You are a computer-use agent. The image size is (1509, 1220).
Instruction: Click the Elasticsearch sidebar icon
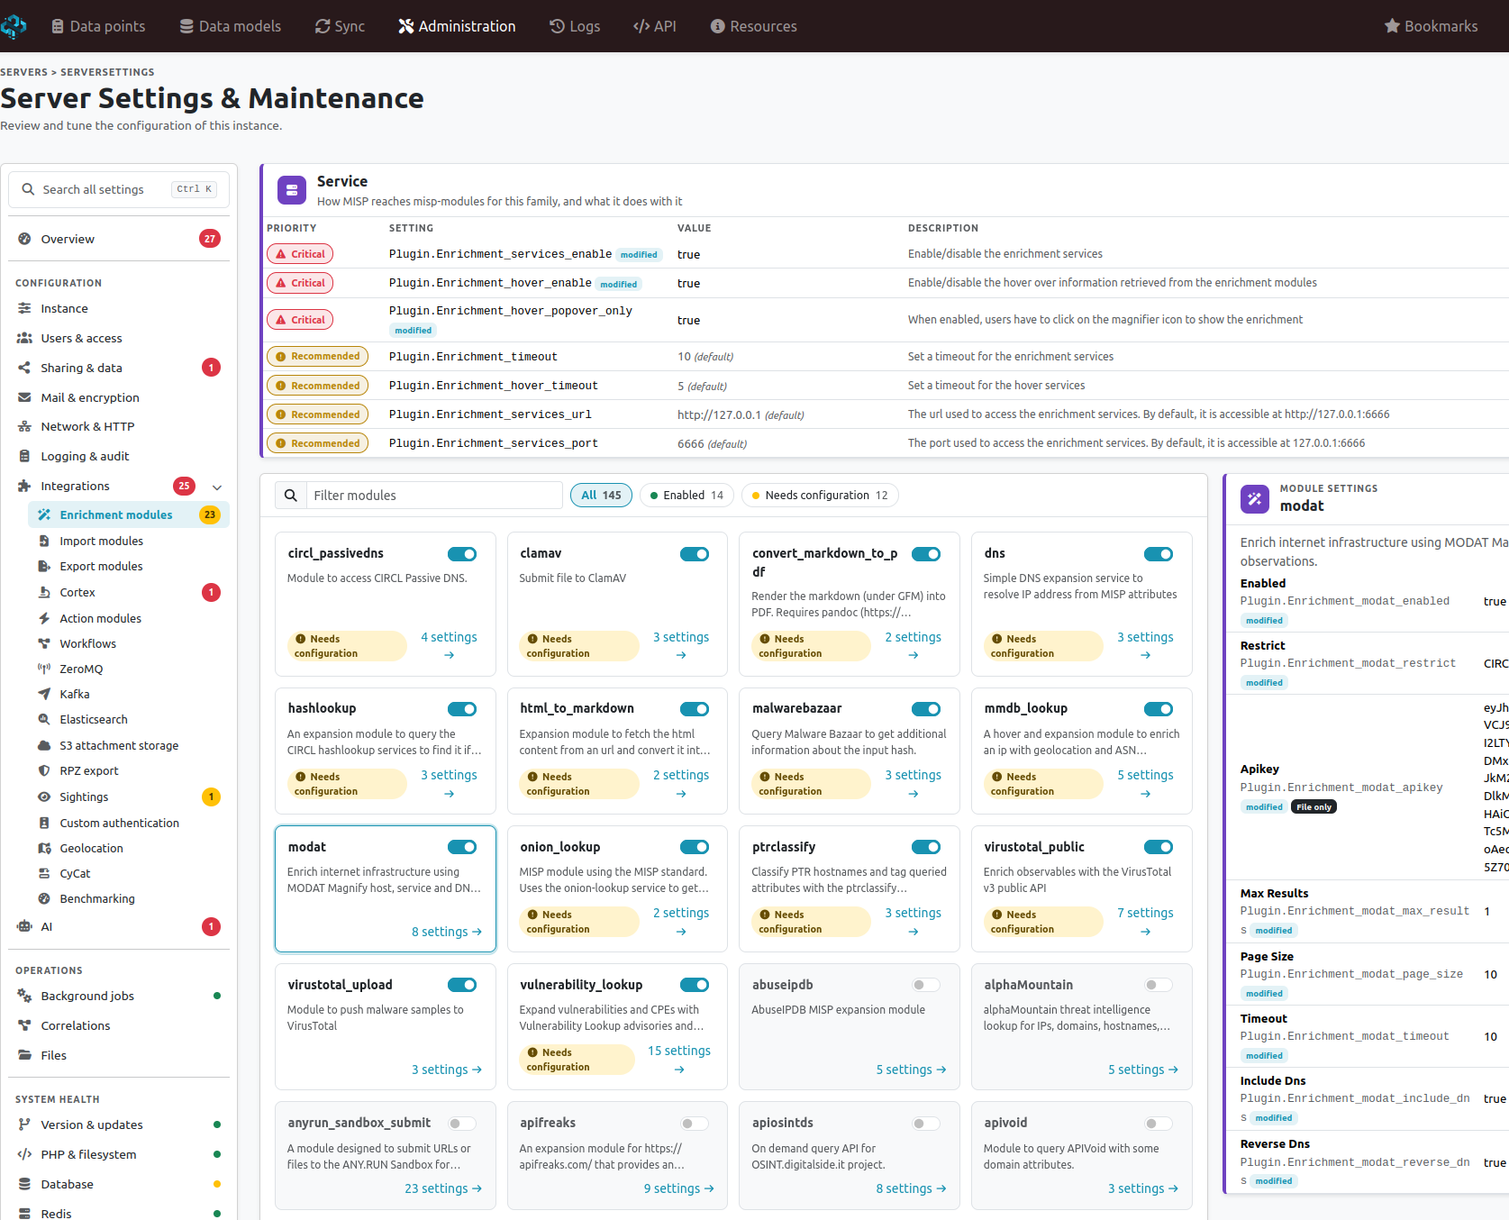(x=43, y=719)
